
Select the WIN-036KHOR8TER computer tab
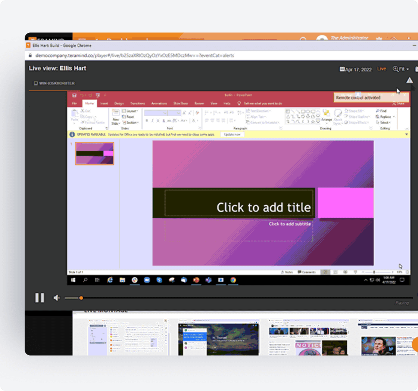pyautogui.click(x=54, y=83)
